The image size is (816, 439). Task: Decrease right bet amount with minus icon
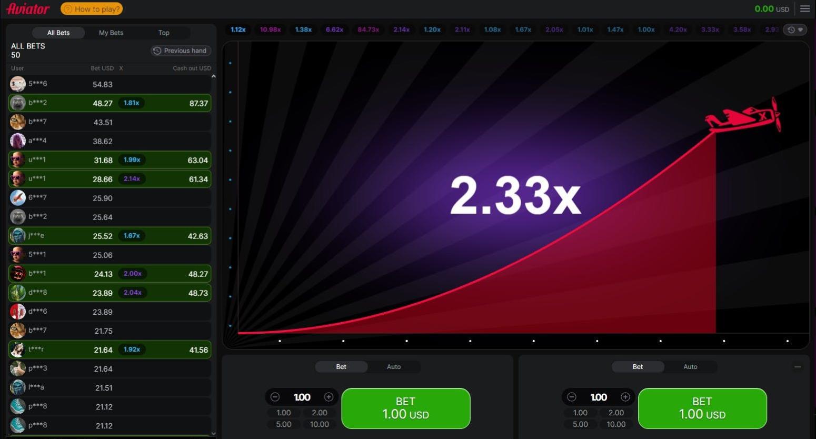[572, 397]
